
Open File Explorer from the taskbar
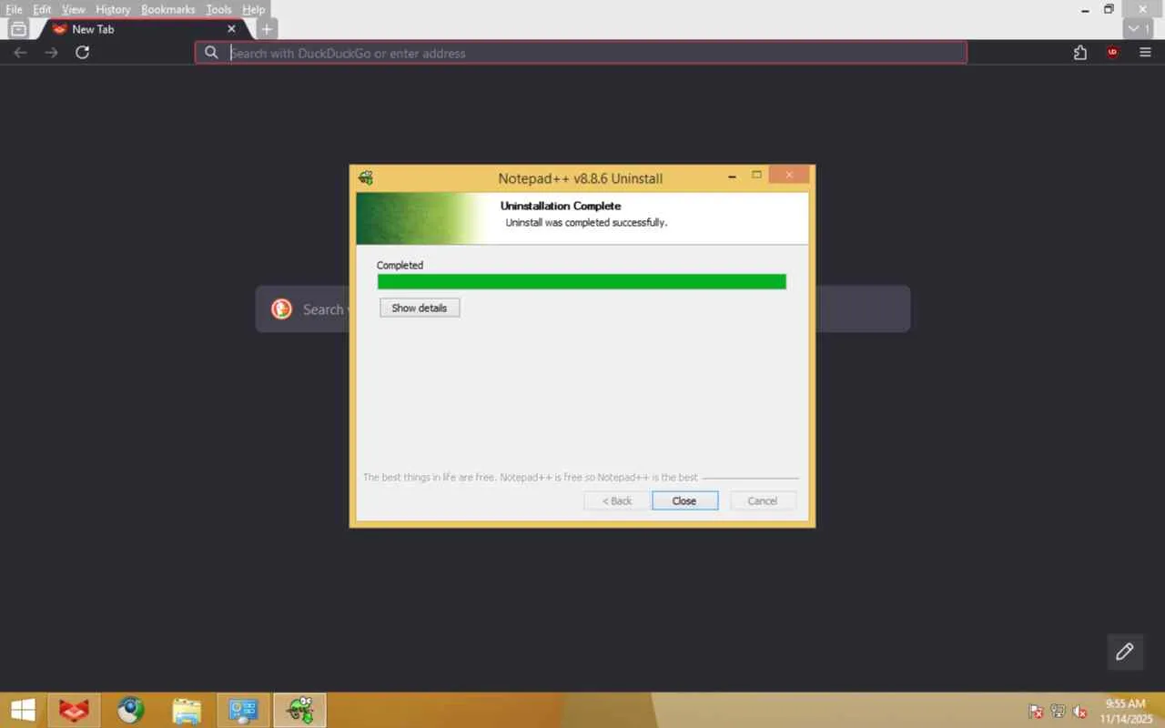click(187, 710)
